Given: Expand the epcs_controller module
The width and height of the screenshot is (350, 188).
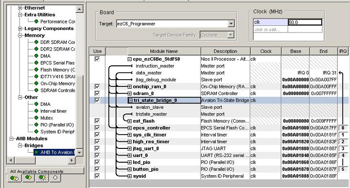Looking at the screenshot, I should click(129, 128).
